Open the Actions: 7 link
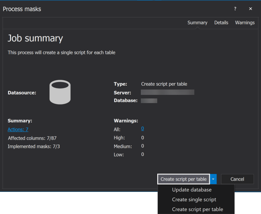261x214 pixels. coord(18,129)
